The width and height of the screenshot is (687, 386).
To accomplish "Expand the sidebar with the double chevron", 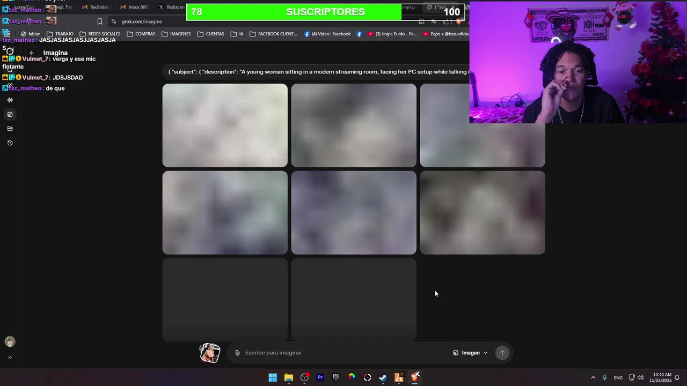I will (10, 358).
